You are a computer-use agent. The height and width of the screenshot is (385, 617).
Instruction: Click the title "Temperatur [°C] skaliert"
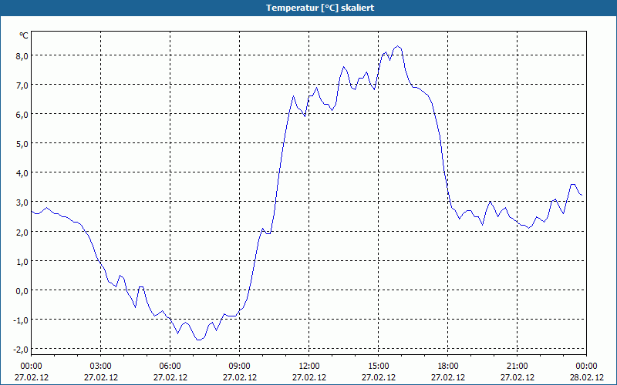tap(320, 8)
